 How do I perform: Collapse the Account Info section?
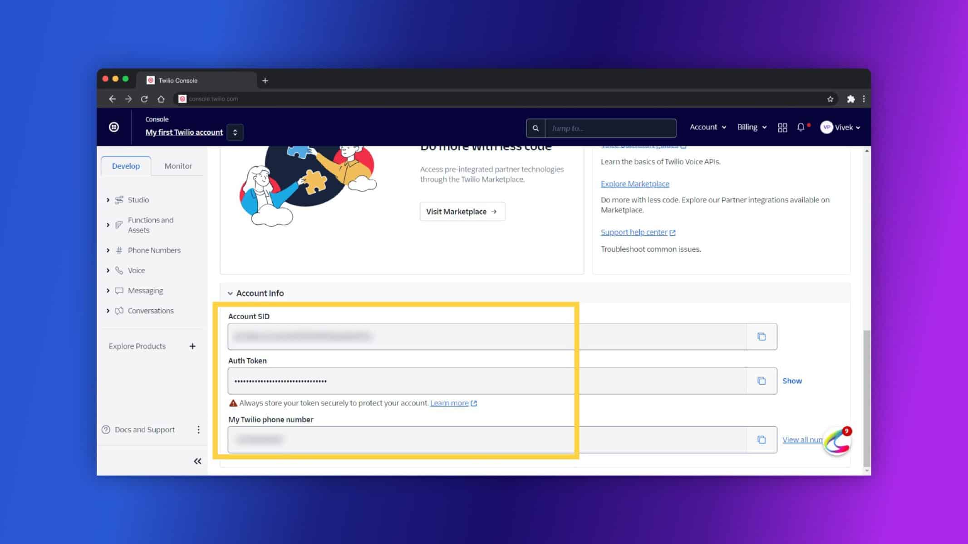[230, 293]
